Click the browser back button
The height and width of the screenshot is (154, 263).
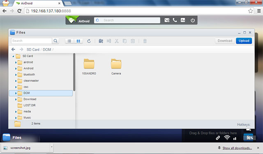click(x=5, y=11)
